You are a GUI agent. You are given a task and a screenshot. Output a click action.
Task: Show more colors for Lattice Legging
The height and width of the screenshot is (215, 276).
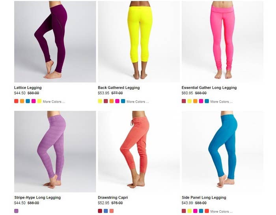(x=54, y=102)
